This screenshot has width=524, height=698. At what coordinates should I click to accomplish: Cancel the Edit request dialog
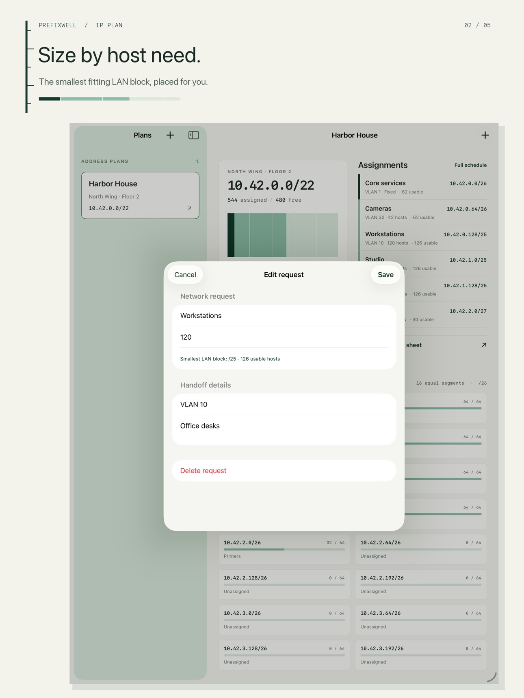[x=185, y=275]
